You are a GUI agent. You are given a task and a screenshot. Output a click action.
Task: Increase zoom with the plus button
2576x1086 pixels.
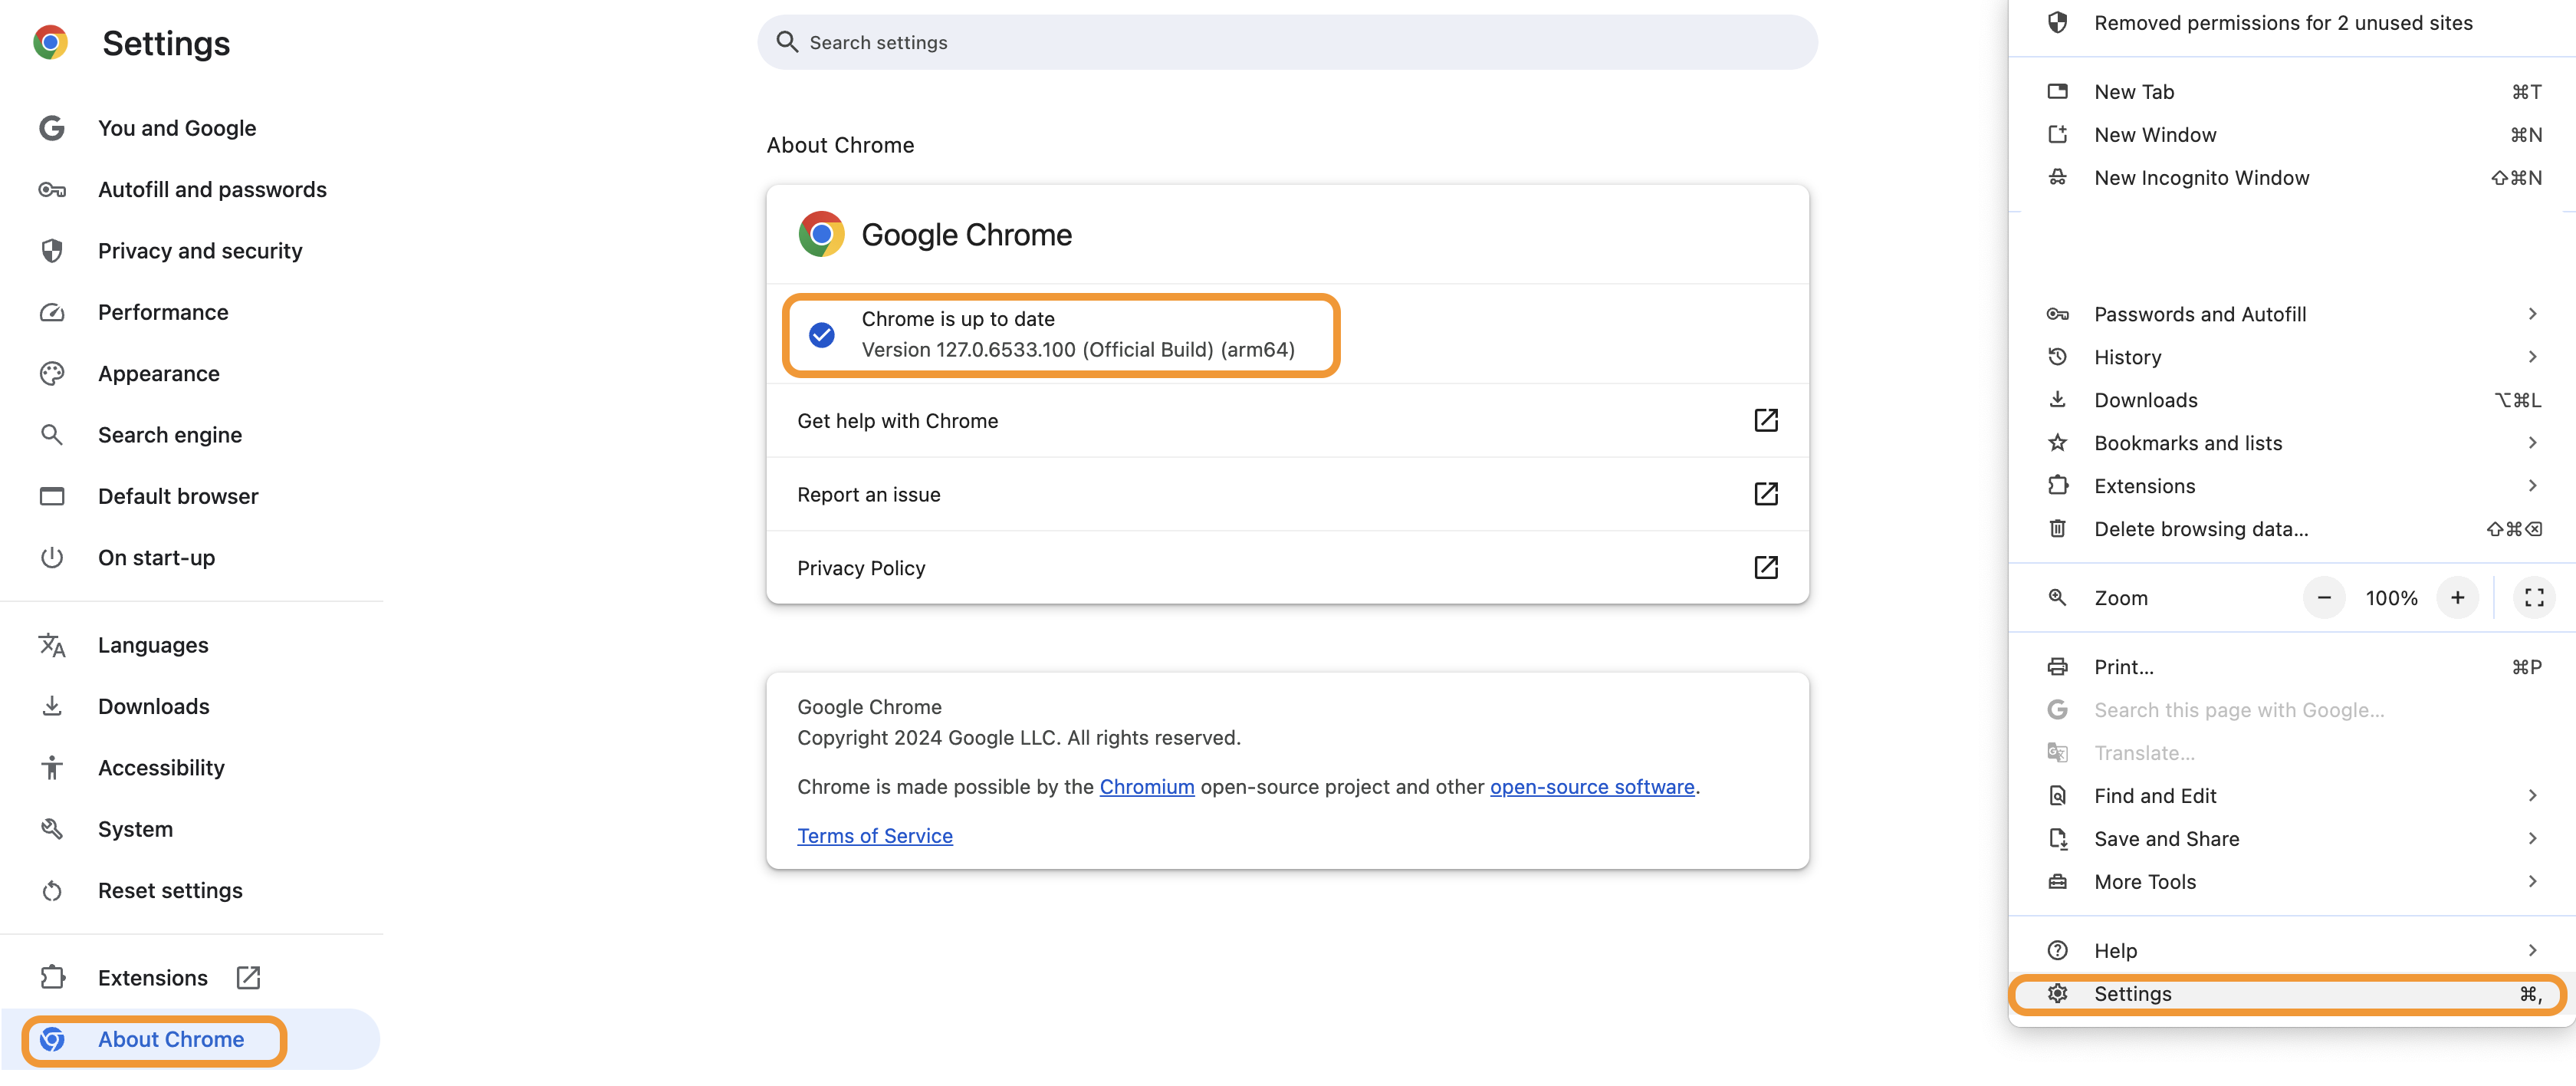(x=2456, y=598)
